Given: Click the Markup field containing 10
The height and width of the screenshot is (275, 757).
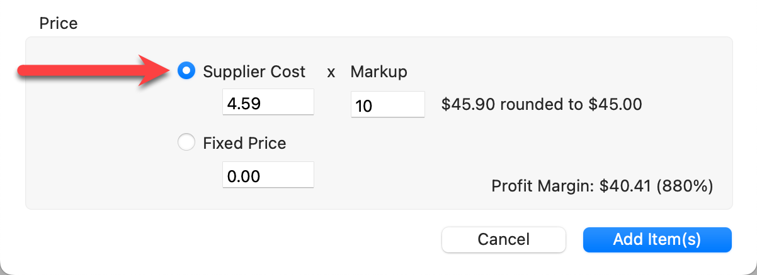Looking at the screenshot, I should tap(387, 105).
